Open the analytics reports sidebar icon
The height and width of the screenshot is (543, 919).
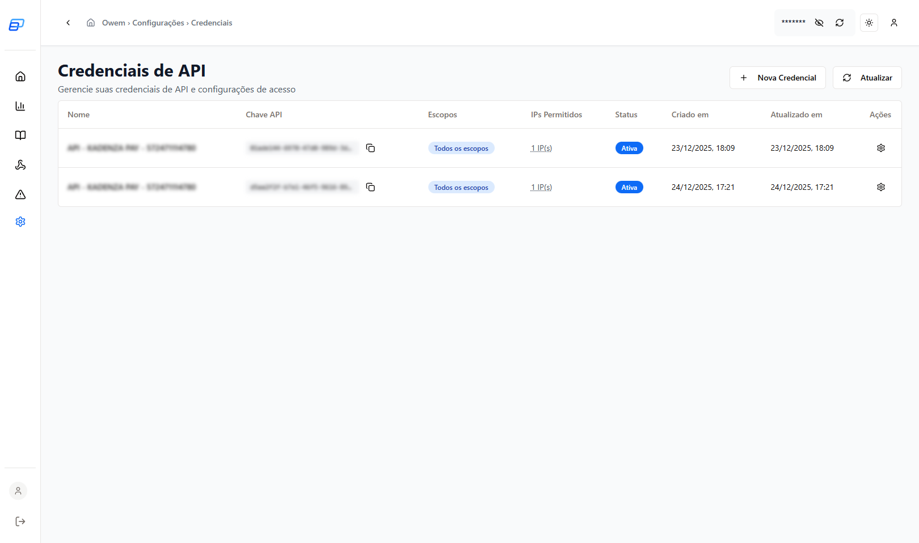[x=20, y=105]
